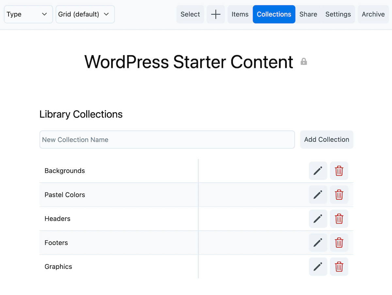This screenshot has width=392, height=295.
Task: Expand the Grid (default) view dropdown
Action: 85,14
